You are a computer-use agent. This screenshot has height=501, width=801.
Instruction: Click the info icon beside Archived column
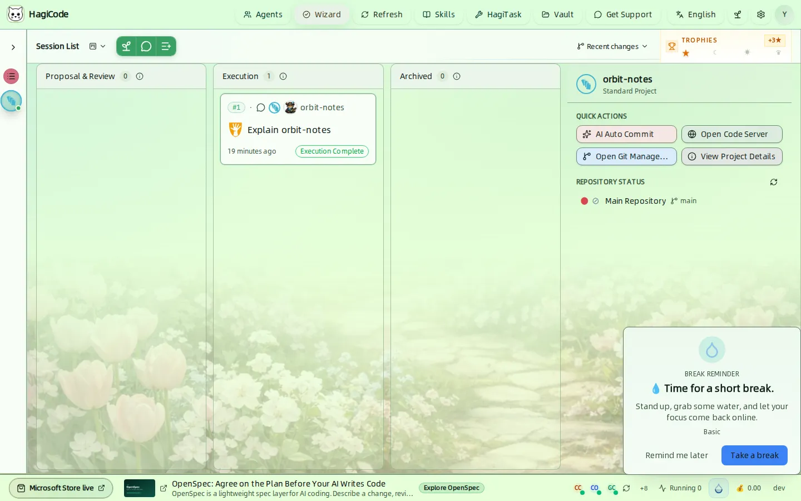(x=457, y=76)
